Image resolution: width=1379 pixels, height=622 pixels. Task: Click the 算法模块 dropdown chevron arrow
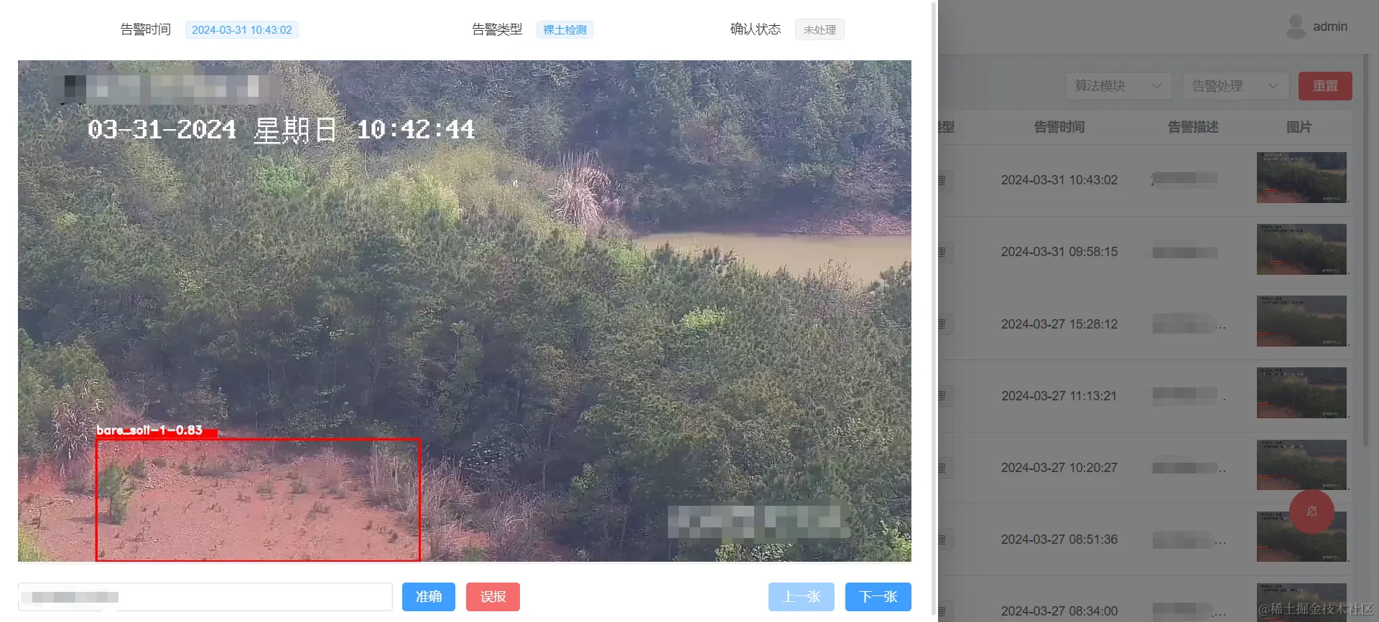[x=1156, y=86]
